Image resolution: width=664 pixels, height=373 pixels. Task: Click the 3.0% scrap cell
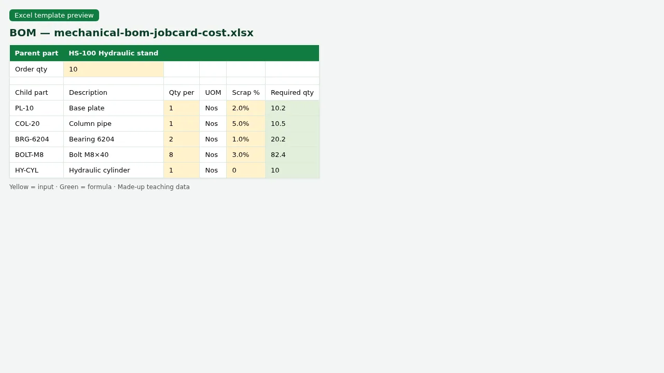[246, 155]
